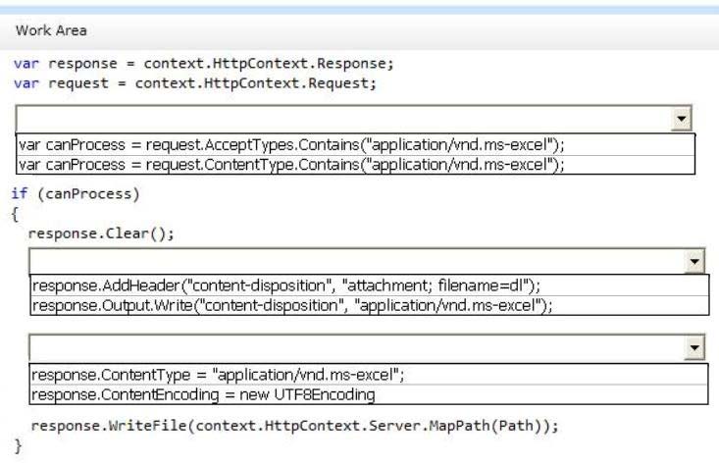The width and height of the screenshot is (719, 465).
Task: Open the dropdown arrow above response.ContentType options
Action: pos(694,348)
